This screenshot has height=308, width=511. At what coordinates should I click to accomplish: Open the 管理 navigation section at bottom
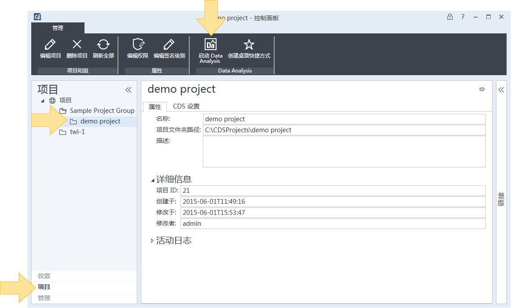click(84, 298)
